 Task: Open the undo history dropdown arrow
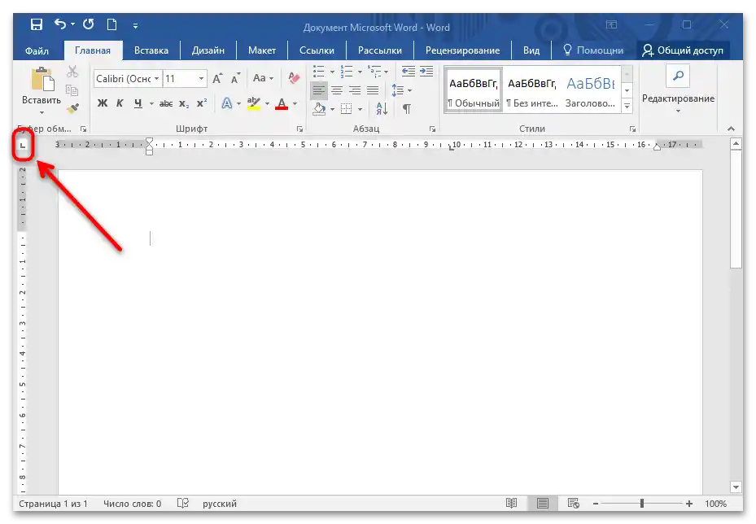coord(72,24)
